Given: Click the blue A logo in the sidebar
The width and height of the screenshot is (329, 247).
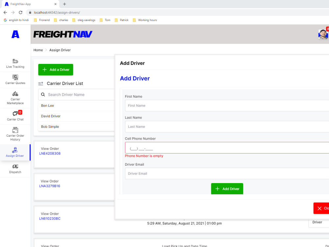Looking at the screenshot, I should point(15,34).
